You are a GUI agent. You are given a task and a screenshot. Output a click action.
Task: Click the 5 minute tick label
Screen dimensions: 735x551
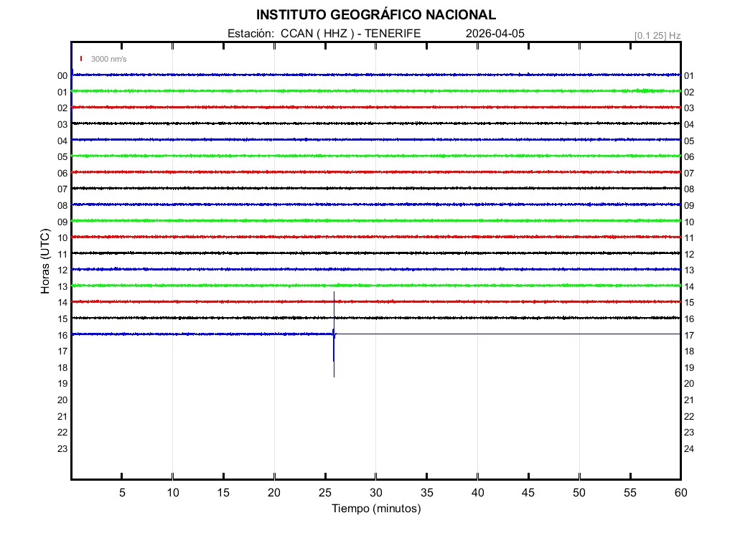pyautogui.click(x=122, y=493)
